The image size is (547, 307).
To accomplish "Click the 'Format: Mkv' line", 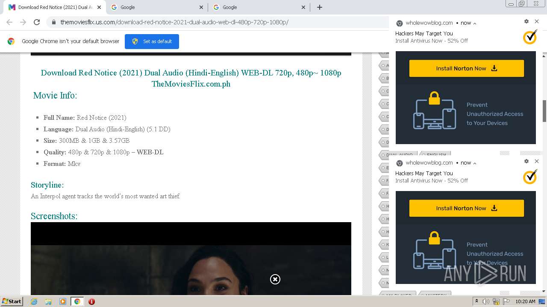I will point(62,164).
